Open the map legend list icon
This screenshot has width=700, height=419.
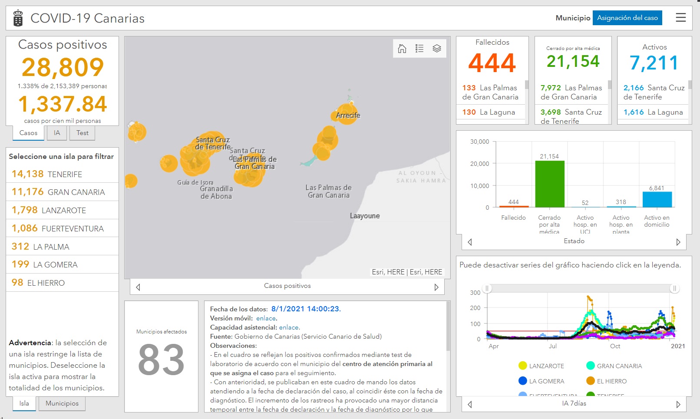[419, 49]
